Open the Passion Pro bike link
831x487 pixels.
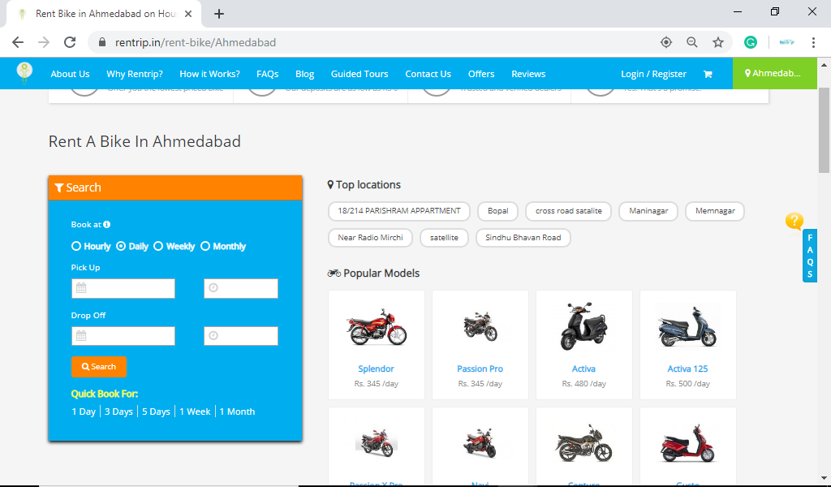[480, 368]
